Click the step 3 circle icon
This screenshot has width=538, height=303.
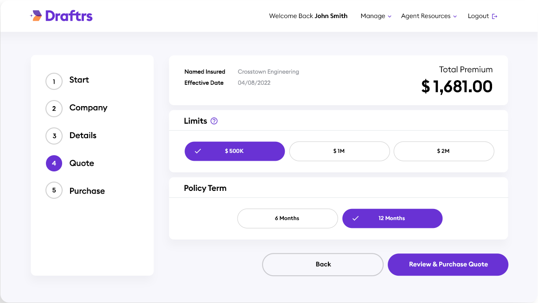[54, 136]
